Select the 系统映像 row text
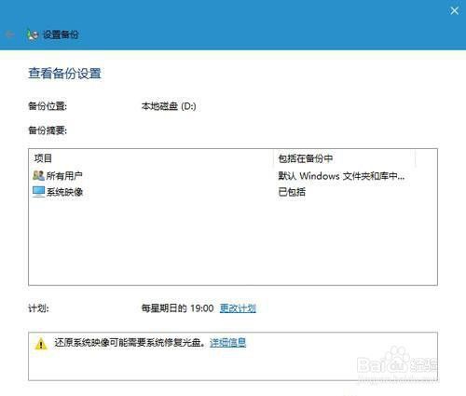This screenshot has height=396, width=466. point(64,192)
